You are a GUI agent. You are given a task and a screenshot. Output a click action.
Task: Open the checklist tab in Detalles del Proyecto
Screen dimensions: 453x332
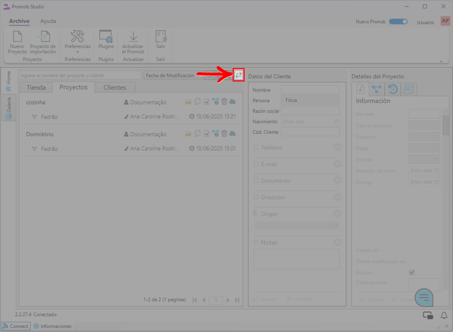[409, 89]
